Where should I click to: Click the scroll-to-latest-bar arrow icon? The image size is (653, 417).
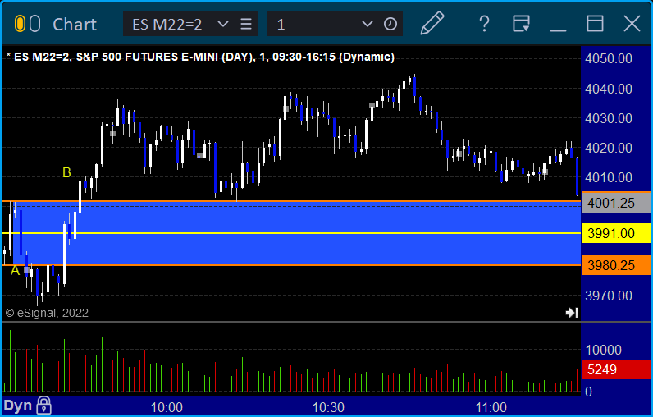pos(572,313)
